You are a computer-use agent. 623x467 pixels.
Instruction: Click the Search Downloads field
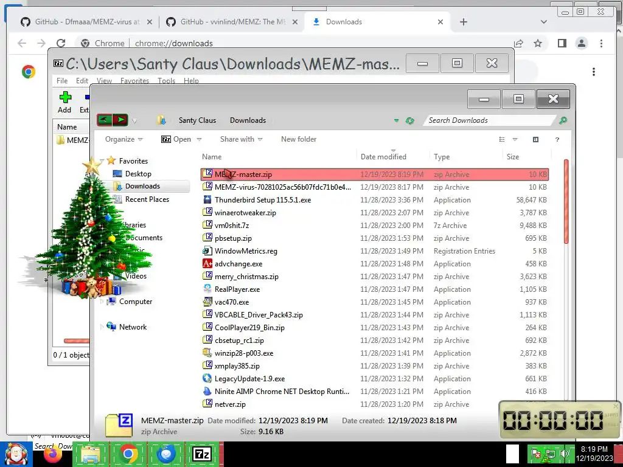490,120
